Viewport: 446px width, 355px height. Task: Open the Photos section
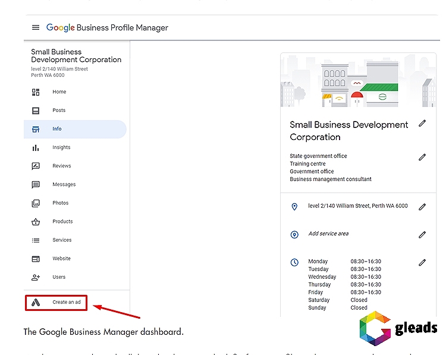[60, 203]
